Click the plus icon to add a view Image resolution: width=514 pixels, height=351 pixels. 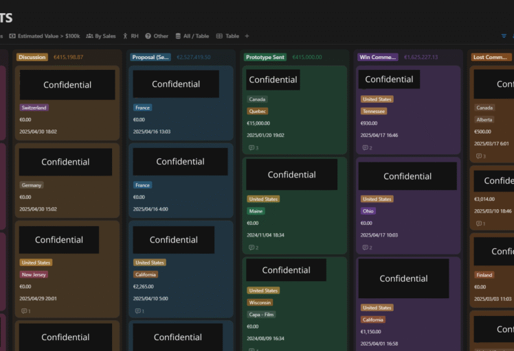[x=247, y=36]
